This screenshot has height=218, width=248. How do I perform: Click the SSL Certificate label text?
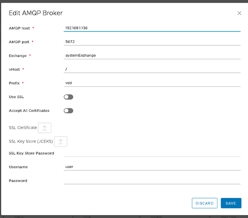click(x=23, y=128)
